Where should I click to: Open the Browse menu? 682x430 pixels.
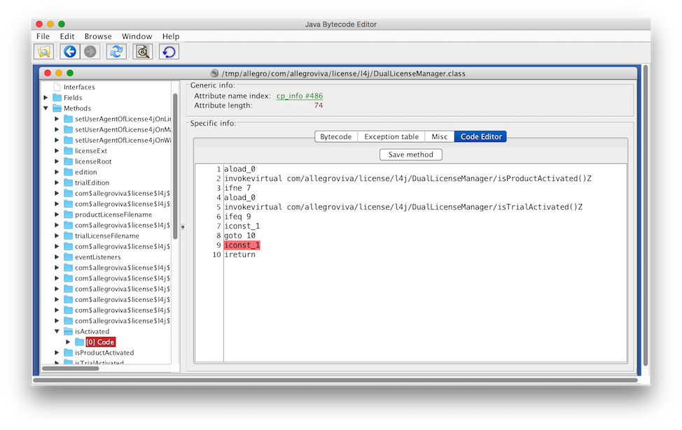click(98, 36)
